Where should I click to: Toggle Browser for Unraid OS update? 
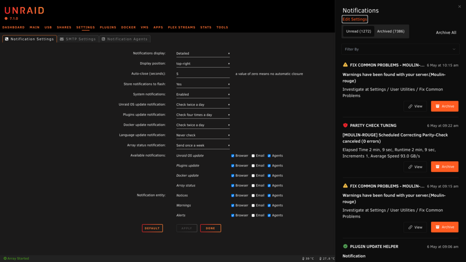tap(233, 156)
